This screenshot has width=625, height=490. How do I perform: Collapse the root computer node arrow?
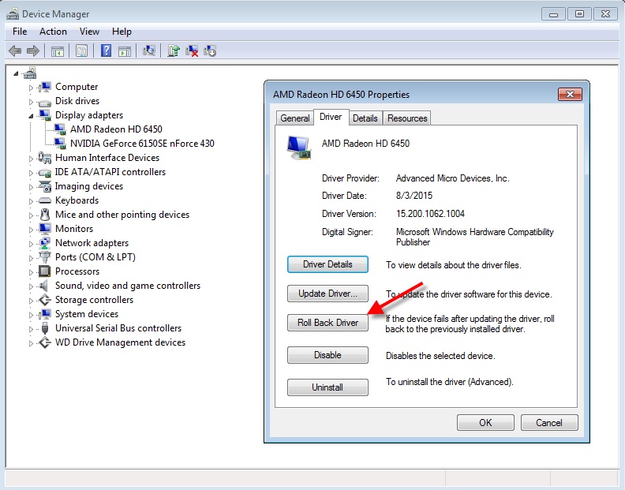click(x=16, y=73)
